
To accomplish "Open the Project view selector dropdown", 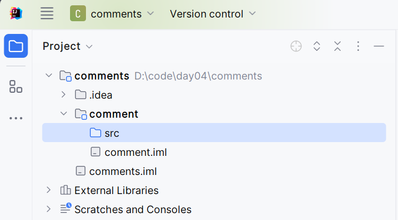I will pyautogui.click(x=67, y=46).
